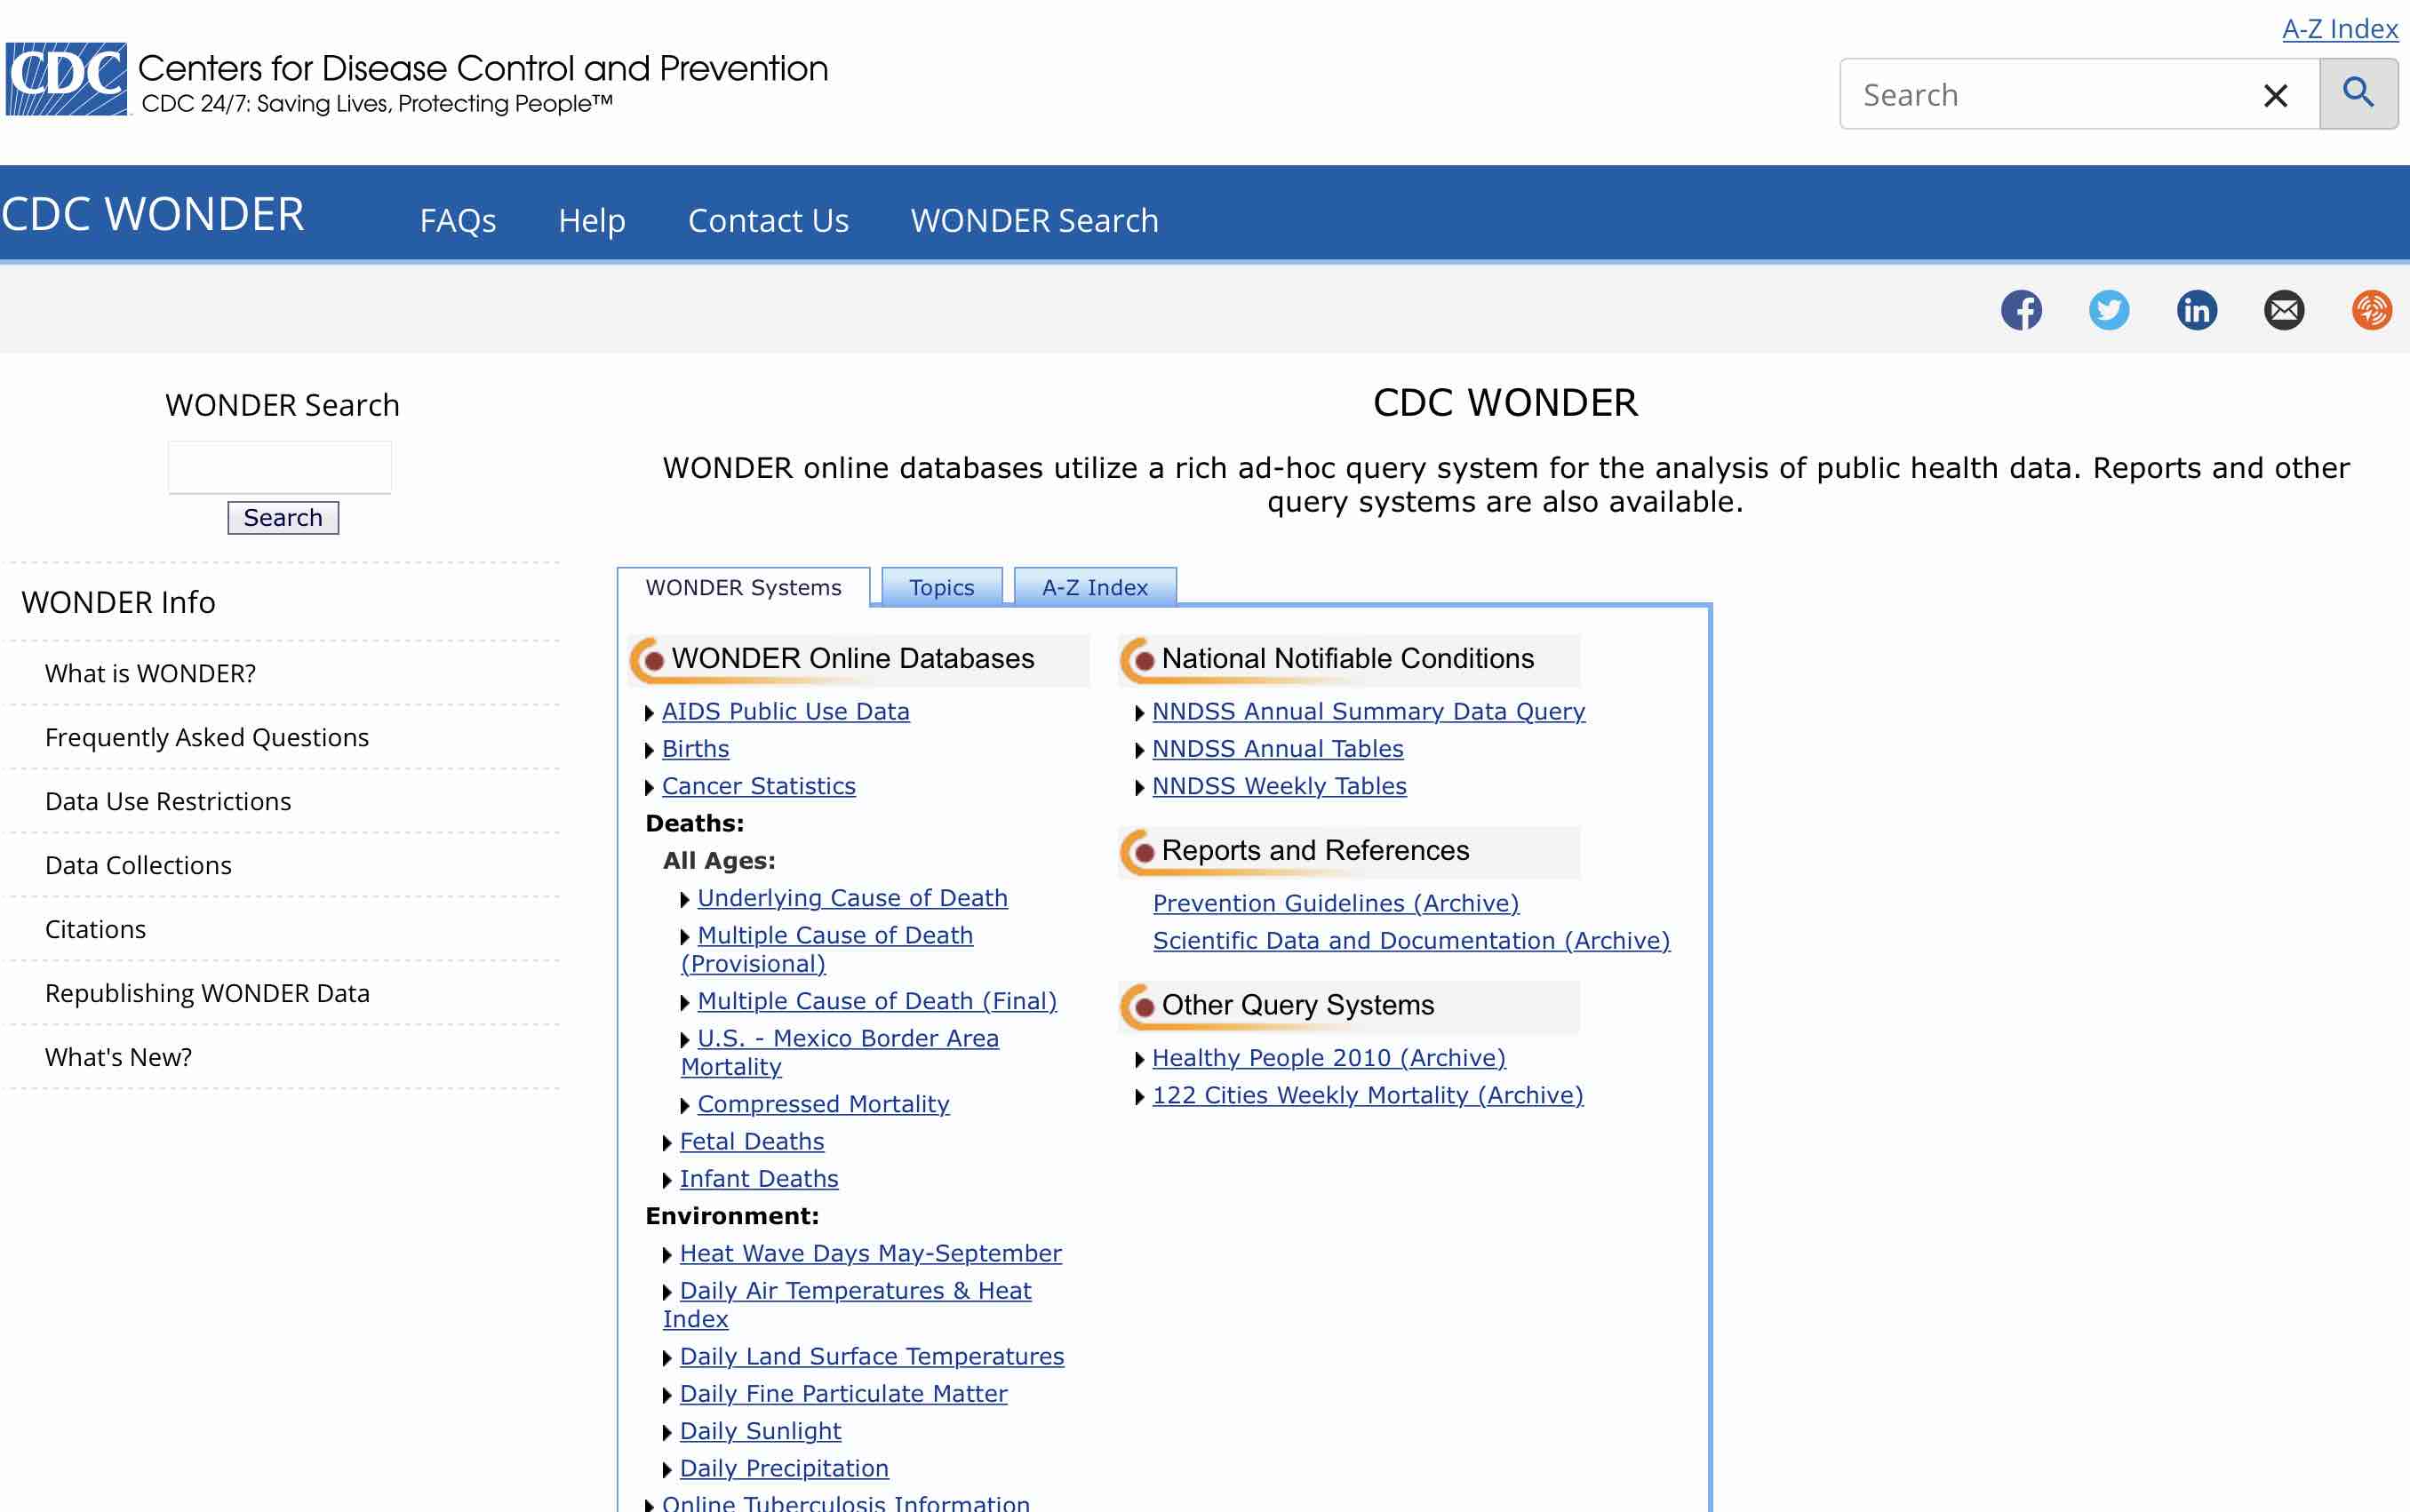Click the LinkedIn share icon
Viewport: 2410px width, 1512px height.
(2196, 308)
